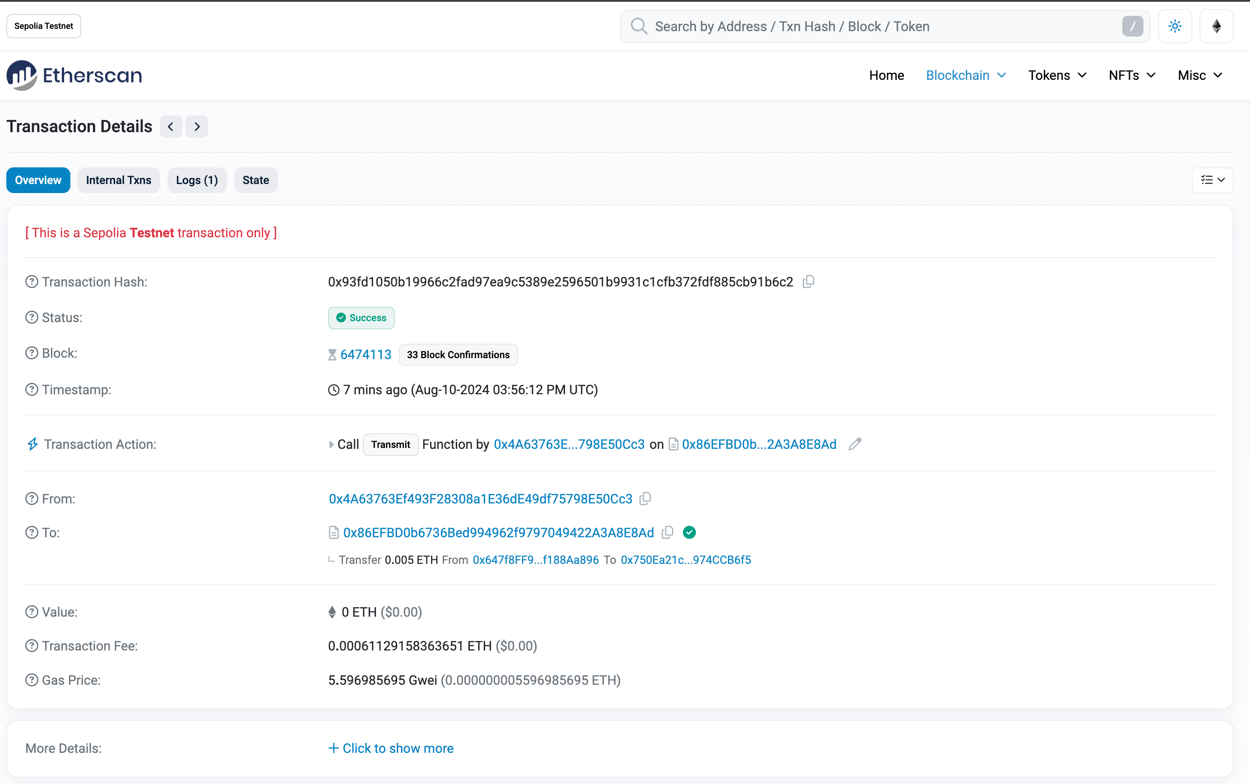Click the transaction hash text
This screenshot has height=784, width=1250.
tap(560, 281)
